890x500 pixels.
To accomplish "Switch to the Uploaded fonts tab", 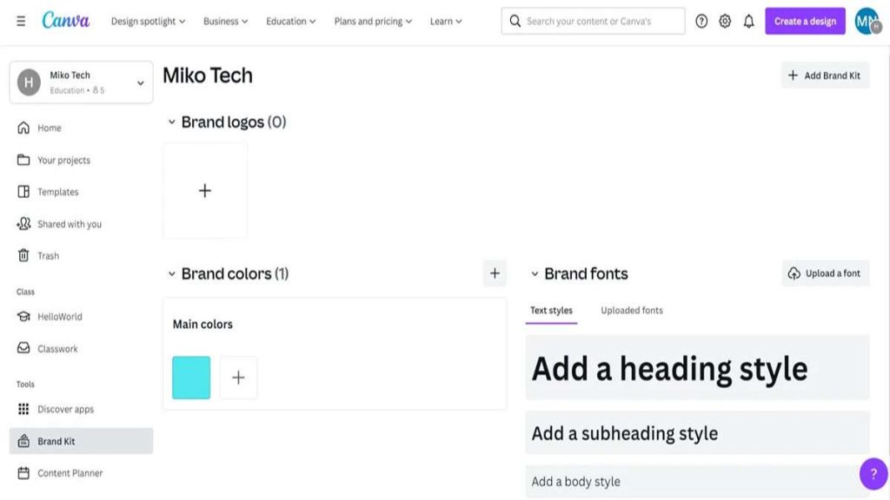I will point(631,310).
